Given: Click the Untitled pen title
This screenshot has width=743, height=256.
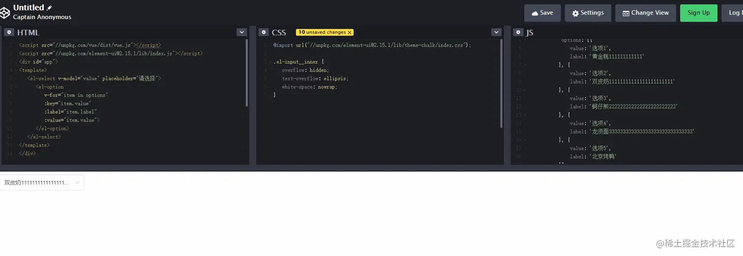Looking at the screenshot, I should coord(29,8).
